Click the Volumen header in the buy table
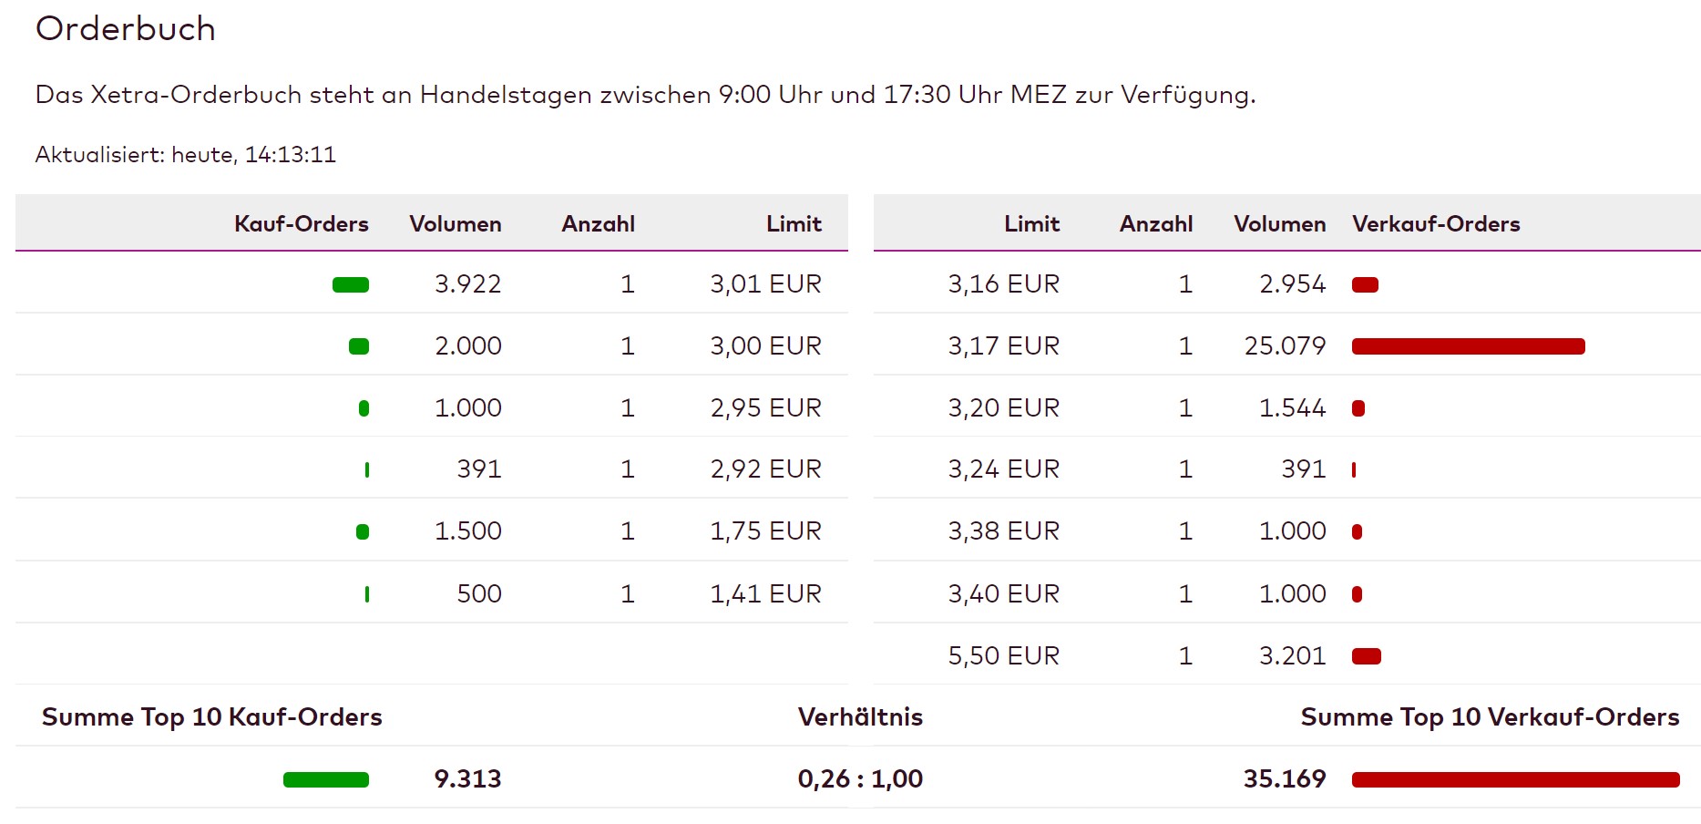The width and height of the screenshot is (1701, 824). point(455,224)
